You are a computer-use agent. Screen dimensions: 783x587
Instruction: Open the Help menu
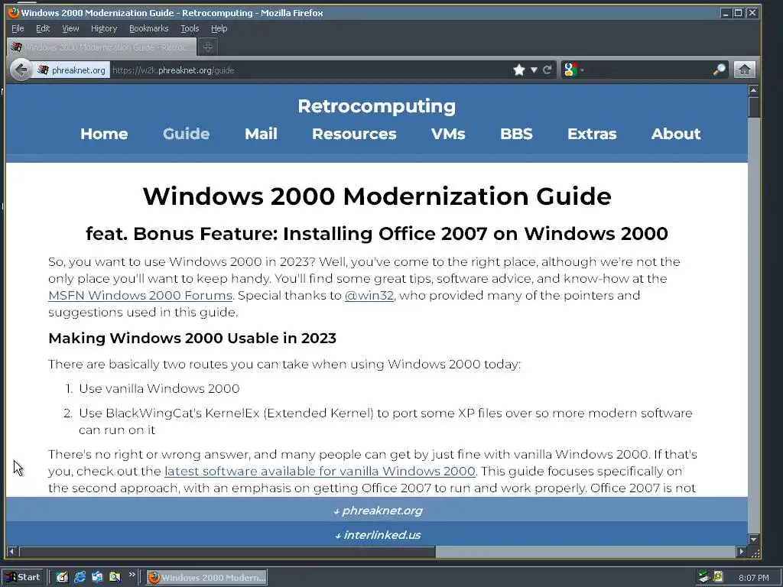(219, 28)
